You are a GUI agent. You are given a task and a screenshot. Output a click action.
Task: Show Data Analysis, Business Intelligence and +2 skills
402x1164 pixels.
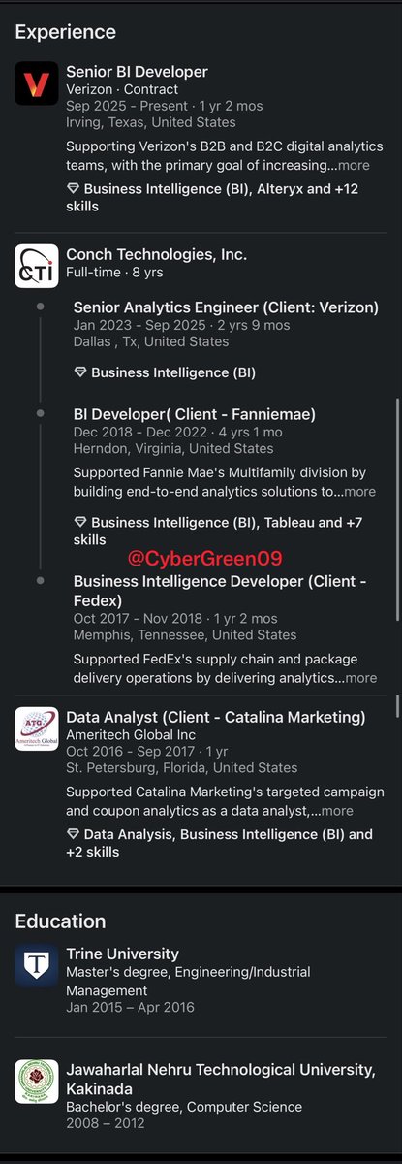[219, 843]
